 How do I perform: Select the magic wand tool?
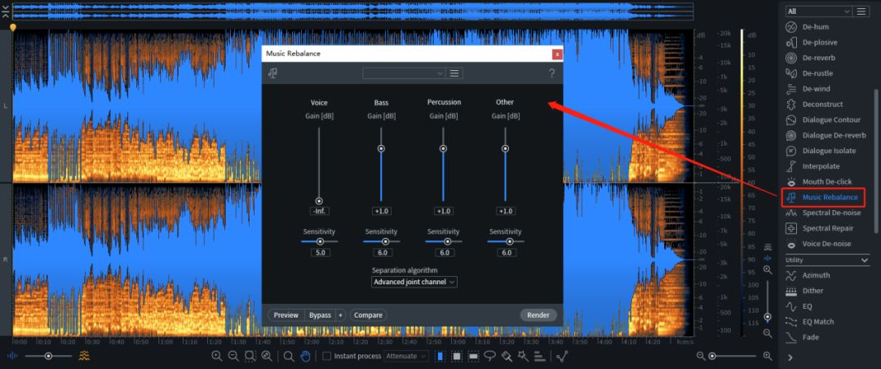tap(523, 356)
